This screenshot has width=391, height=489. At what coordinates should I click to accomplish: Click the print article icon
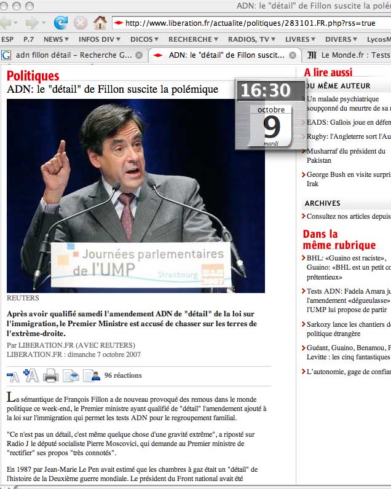(50, 376)
